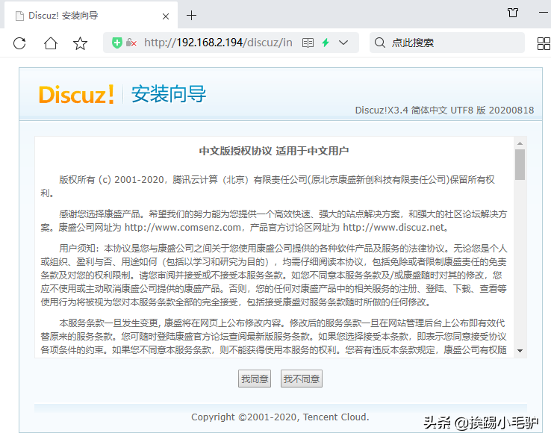
Task: Click the license scrollbar down arrow
Action: (520, 351)
